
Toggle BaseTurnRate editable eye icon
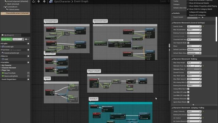pos(28,73)
